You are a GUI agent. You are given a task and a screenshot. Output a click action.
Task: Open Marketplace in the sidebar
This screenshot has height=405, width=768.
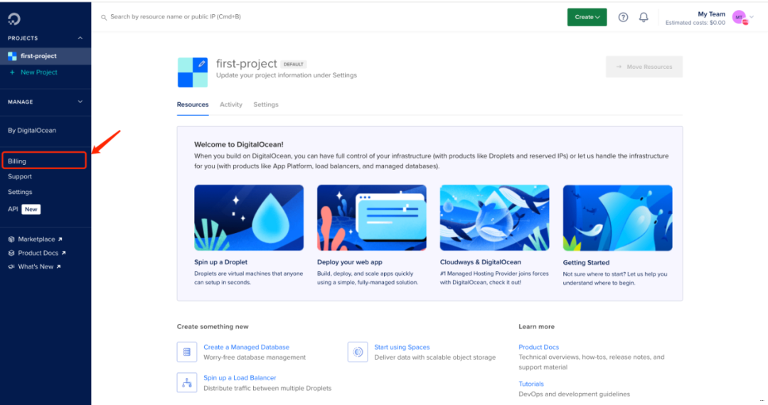click(36, 239)
